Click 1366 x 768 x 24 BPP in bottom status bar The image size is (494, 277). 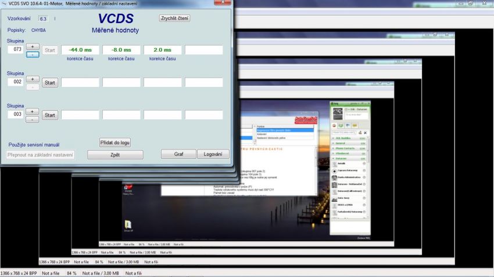19,273
